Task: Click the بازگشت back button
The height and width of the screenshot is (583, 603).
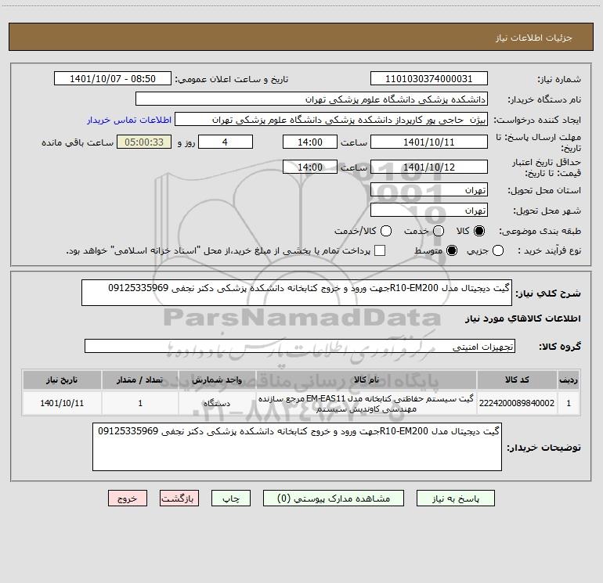Action: point(179,498)
